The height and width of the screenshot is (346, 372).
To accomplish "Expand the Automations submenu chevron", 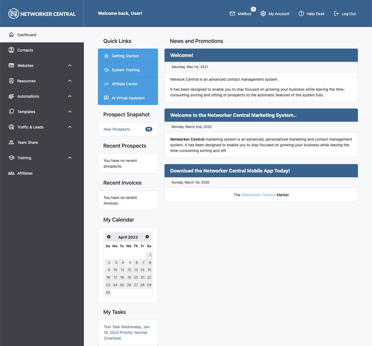I will 70,96.
